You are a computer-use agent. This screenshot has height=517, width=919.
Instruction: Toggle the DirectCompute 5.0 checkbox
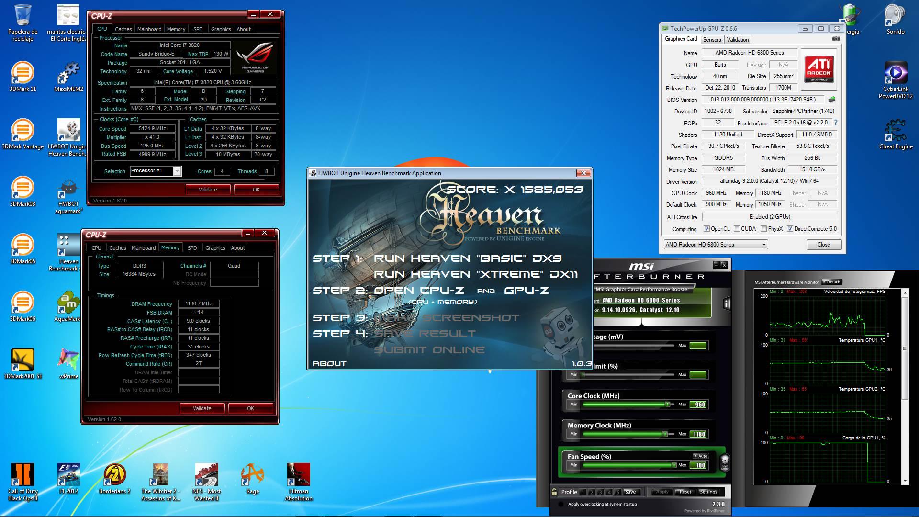click(x=790, y=229)
